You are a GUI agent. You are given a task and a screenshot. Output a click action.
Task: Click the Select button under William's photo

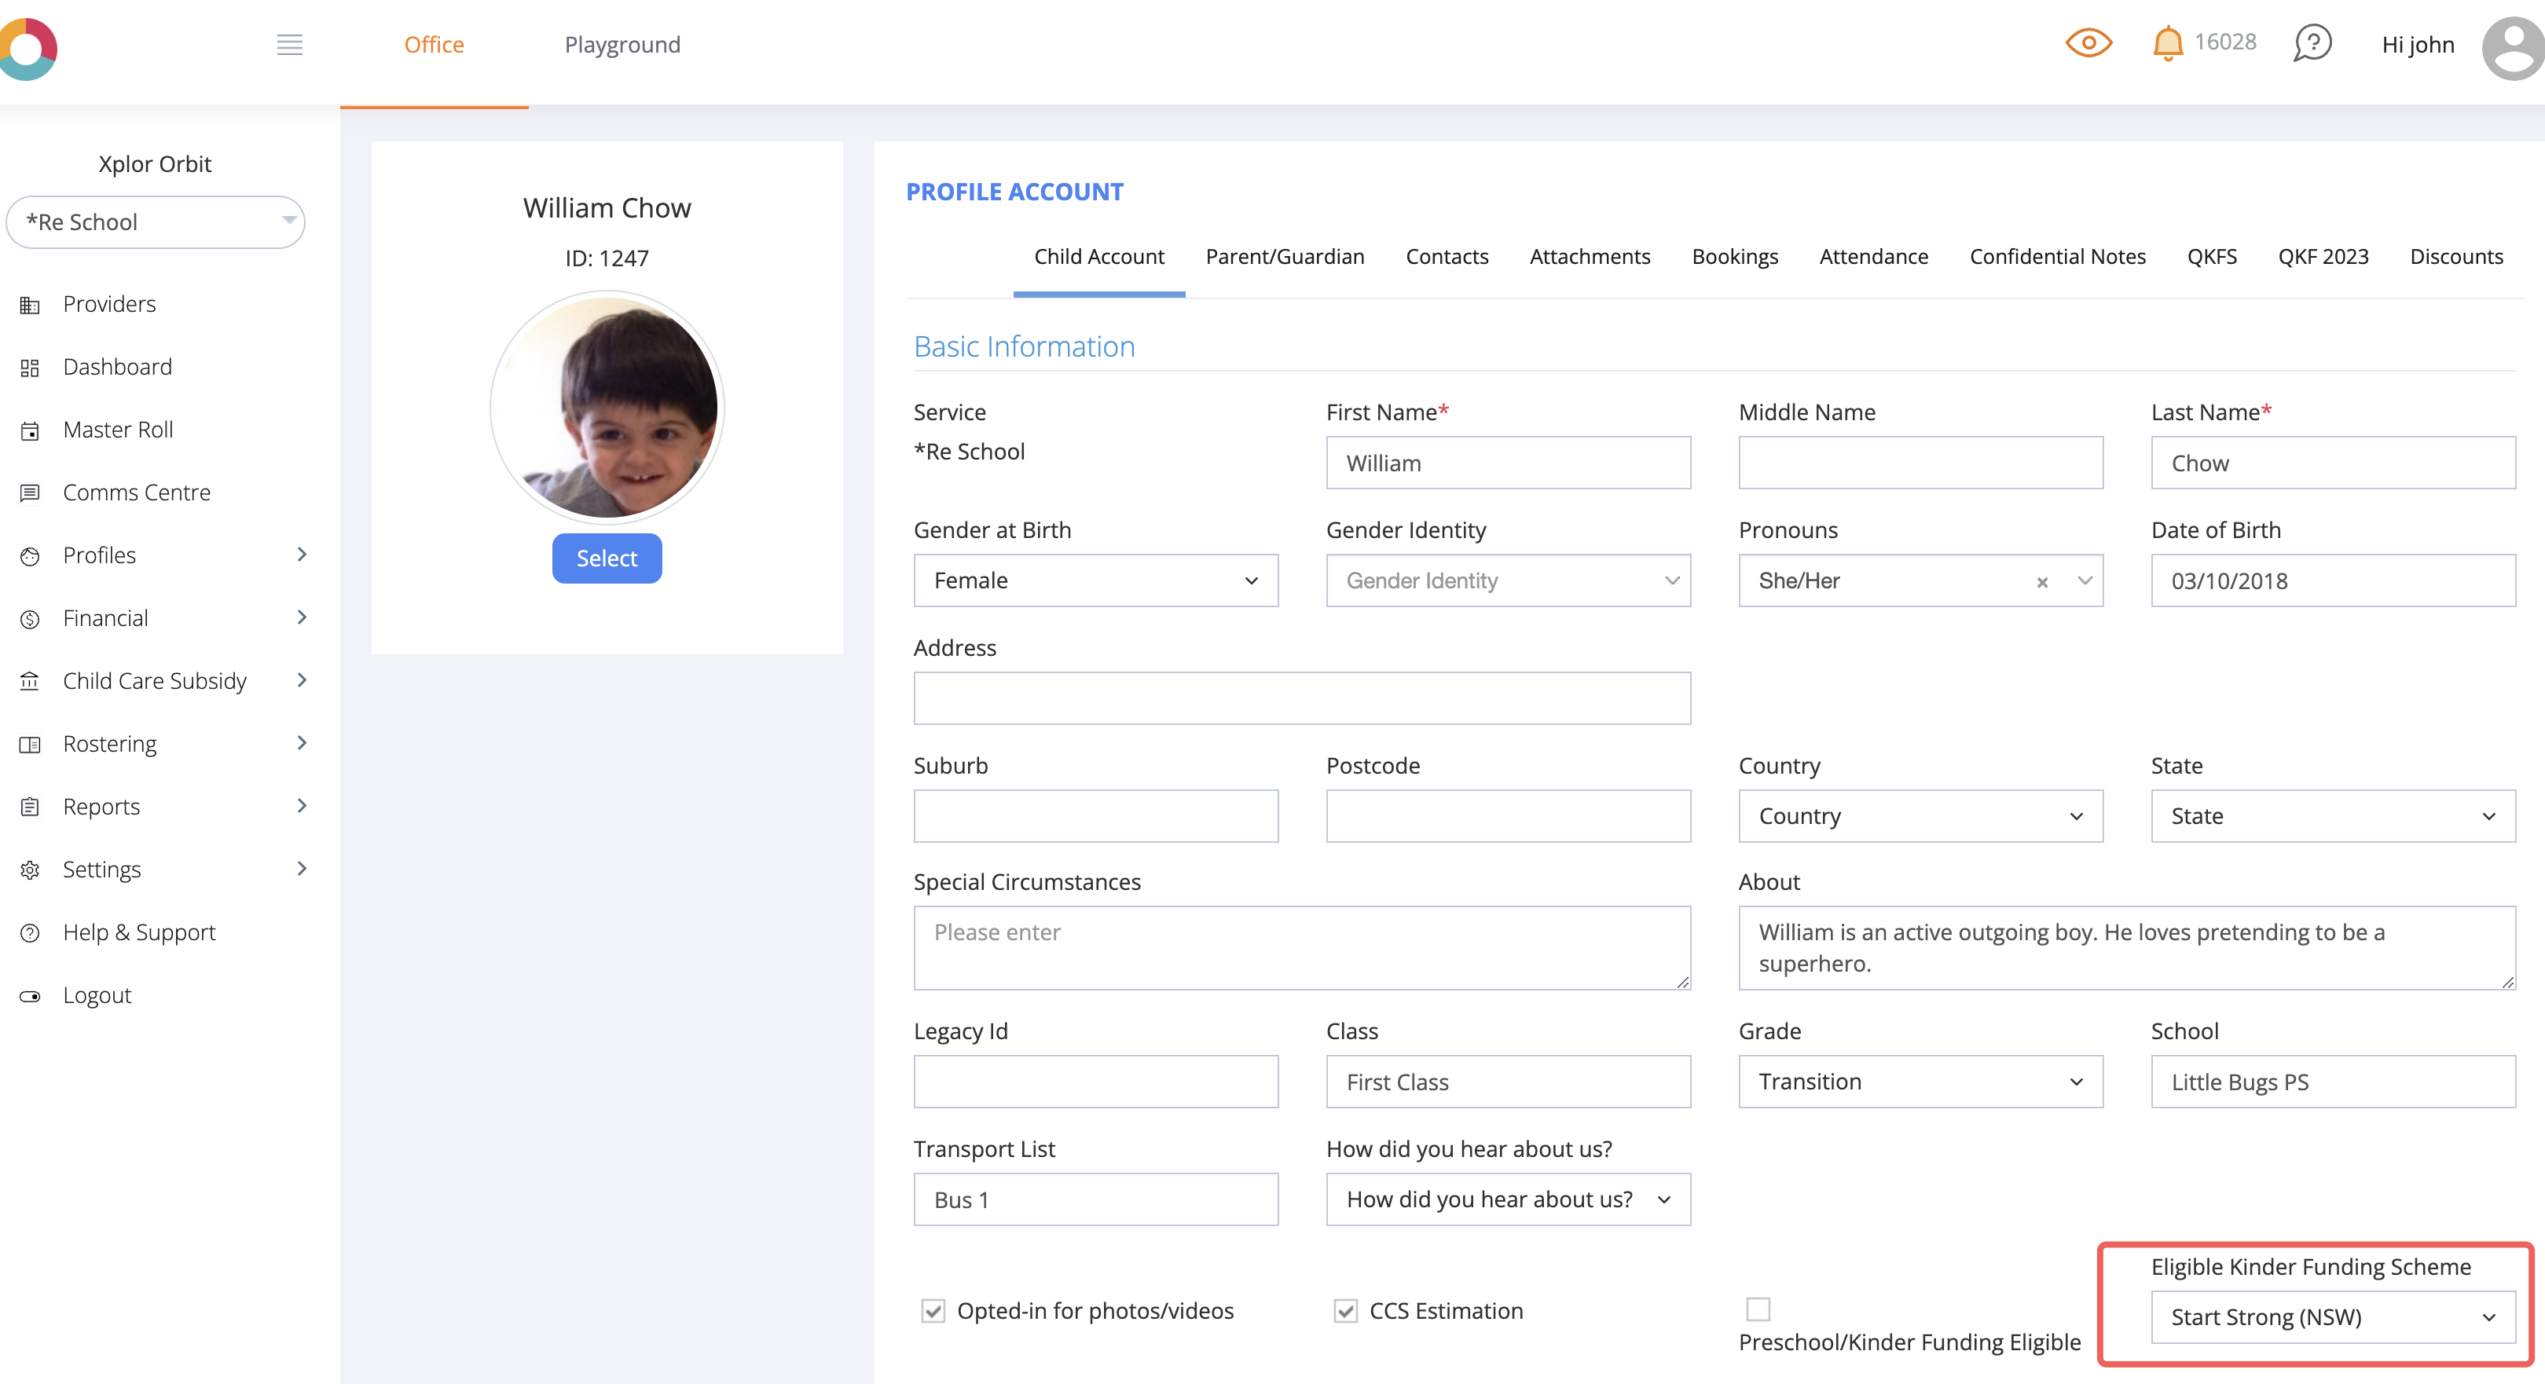tap(607, 558)
